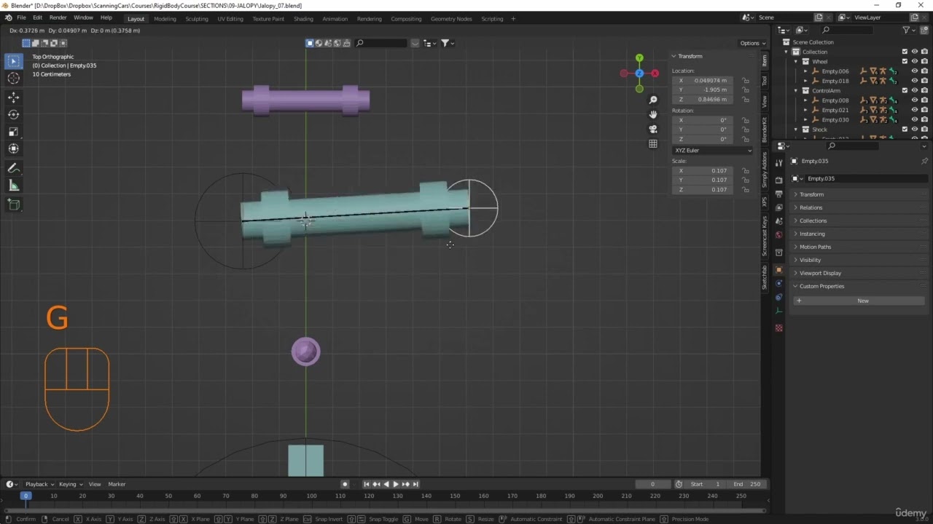Expand Empty.008 in the outliner

(805, 100)
